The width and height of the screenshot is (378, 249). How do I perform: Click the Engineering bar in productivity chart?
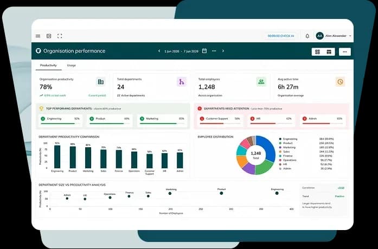click(x=57, y=157)
